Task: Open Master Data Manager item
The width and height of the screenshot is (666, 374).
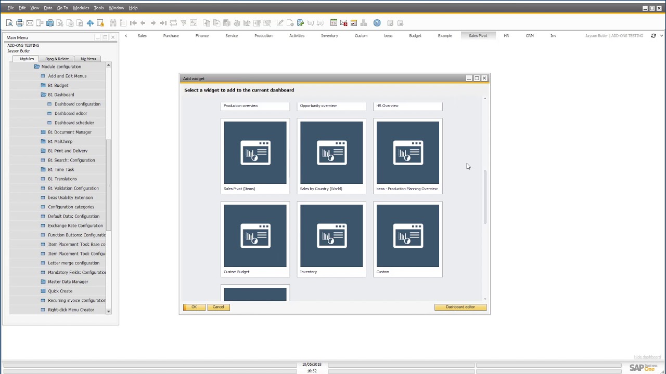Action: click(68, 282)
